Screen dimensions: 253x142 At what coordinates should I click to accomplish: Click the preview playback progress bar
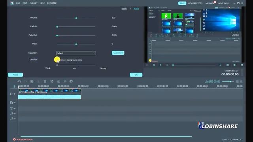pos(194,65)
